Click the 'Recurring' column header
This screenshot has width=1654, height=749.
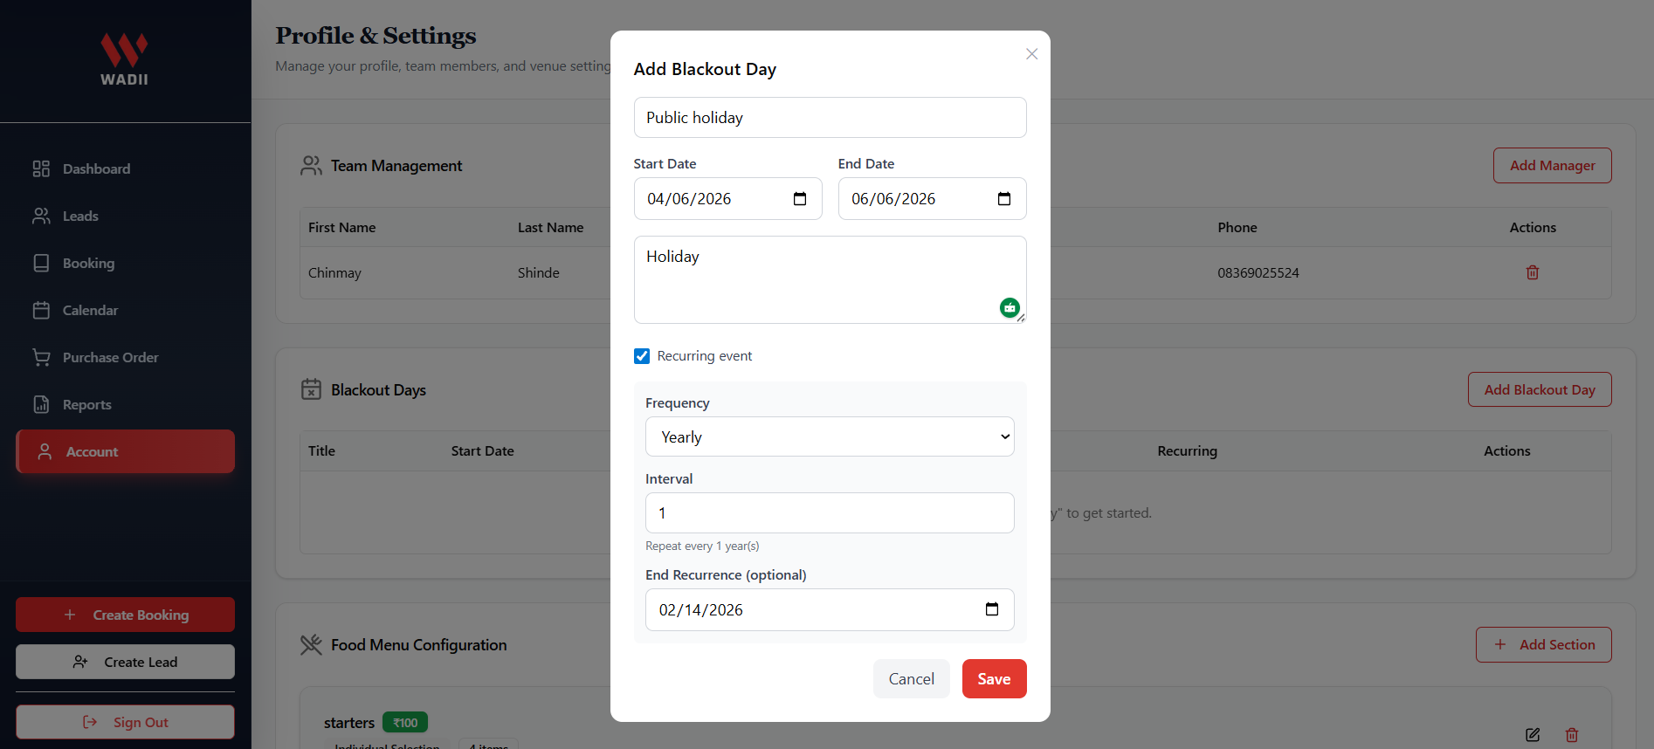click(1187, 450)
